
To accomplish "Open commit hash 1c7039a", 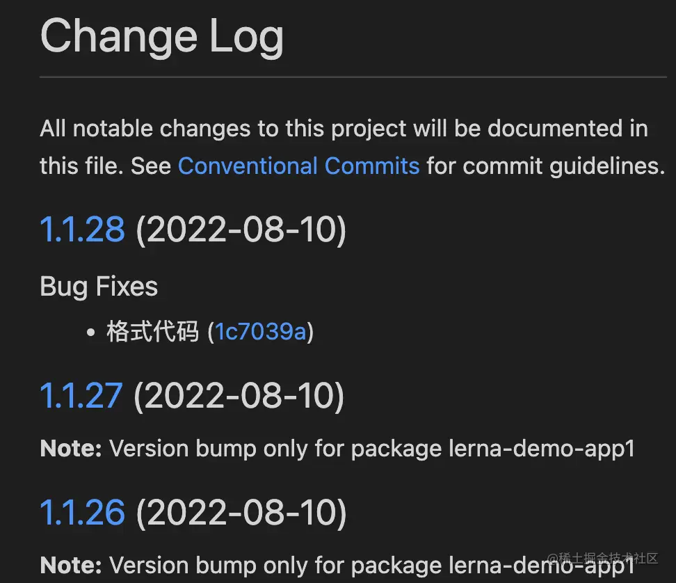I will [260, 332].
